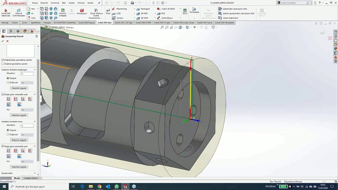Cancel geometry edit with red X
The image size is (338, 190).
[x=7, y=41]
